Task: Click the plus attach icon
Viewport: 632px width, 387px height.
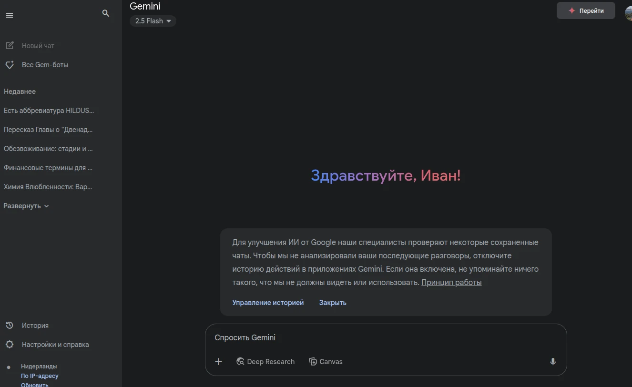Action: [x=218, y=362]
